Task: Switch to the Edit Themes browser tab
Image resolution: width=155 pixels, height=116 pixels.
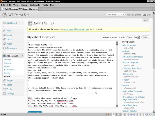Action: (19, 9)
